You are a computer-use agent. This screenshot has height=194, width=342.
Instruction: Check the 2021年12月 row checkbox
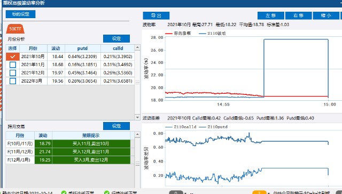pos(13,73)
